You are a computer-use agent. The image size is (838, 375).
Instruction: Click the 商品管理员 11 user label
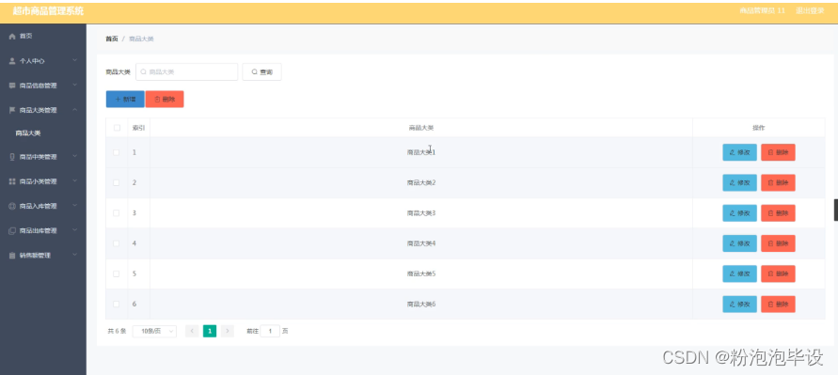(762, 10)
